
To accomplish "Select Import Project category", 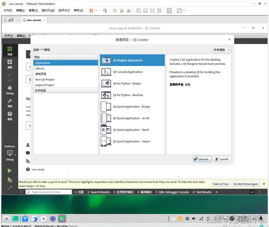I will coord(66,85).
